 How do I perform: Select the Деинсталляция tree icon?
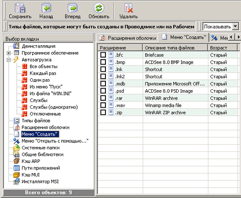click(16, 46)
